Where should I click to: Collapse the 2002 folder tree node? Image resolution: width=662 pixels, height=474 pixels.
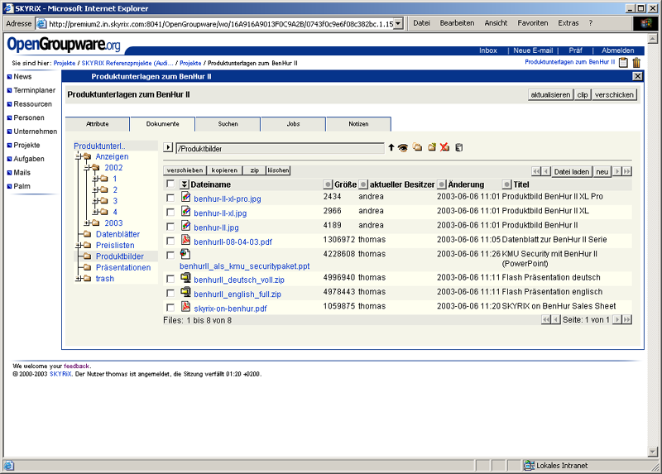coord(87,168)
